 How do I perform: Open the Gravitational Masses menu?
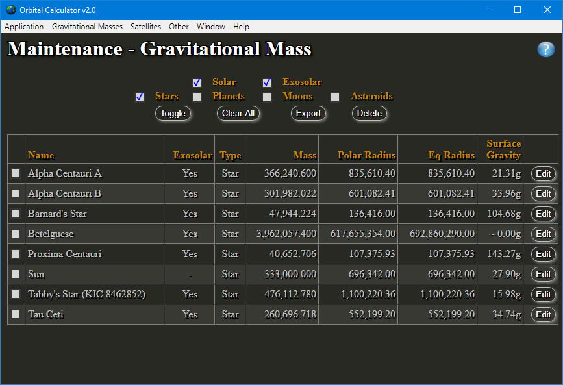coord(87,27)
